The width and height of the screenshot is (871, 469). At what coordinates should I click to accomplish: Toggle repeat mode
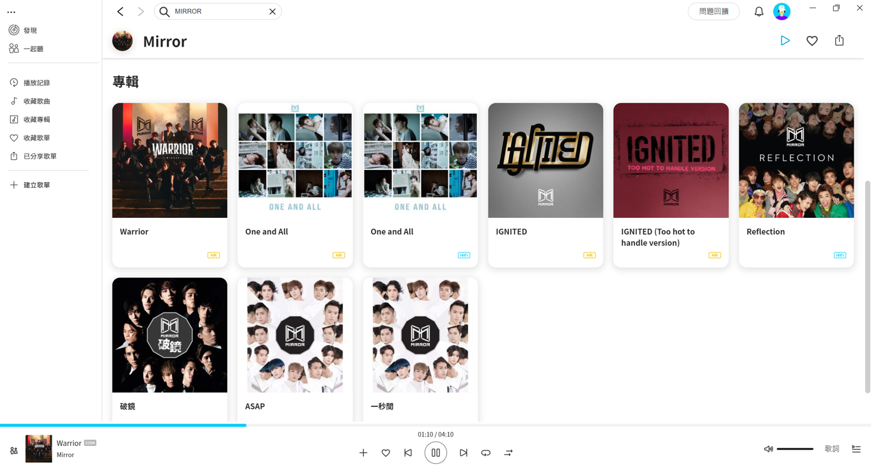(x=486, y=453)
